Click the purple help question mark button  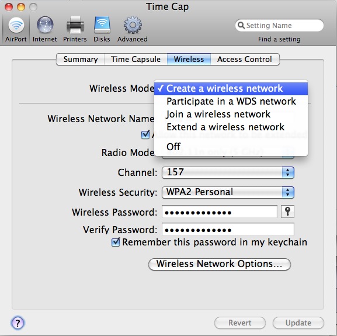click(18, 323)
